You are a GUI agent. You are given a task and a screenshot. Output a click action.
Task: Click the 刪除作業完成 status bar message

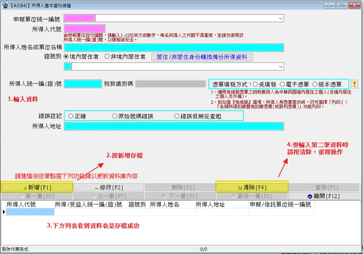pyautogui.click(x=16, y=250)
